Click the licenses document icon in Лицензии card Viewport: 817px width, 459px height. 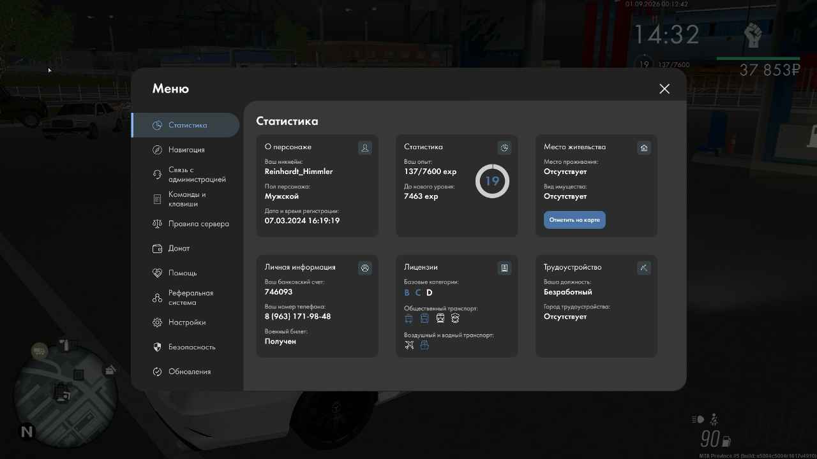click(x=504, y=268)
